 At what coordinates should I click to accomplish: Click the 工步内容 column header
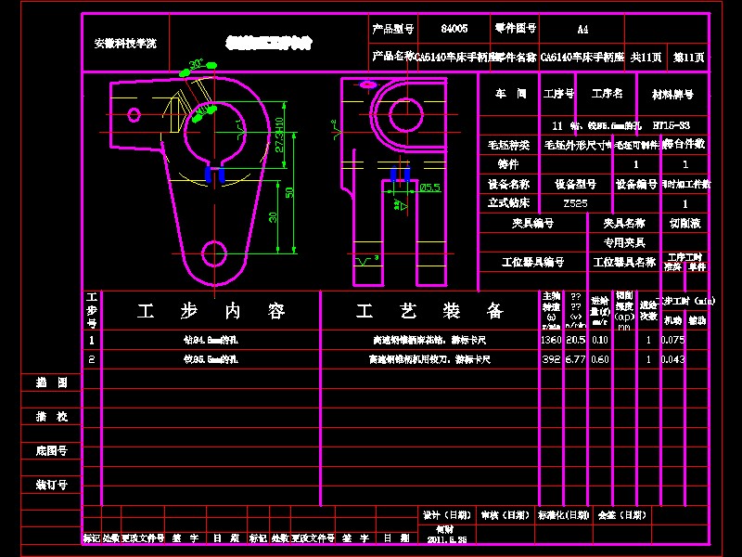211,311
